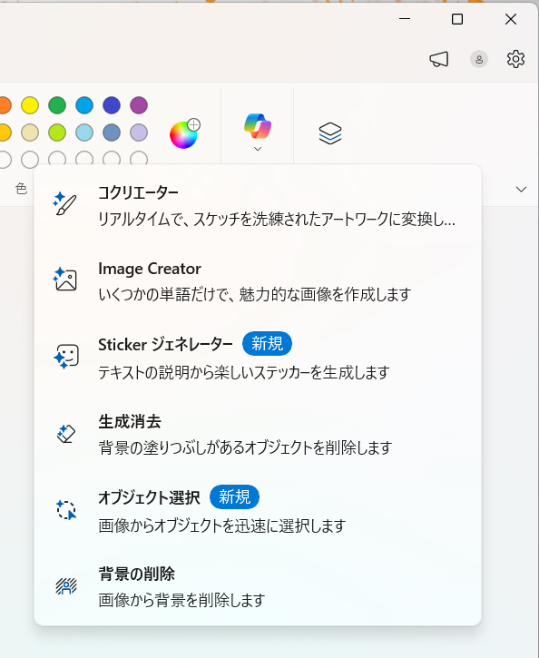Screen dimensions: 539x658
Task: Pick the green color swatch
Action: tap(57, 105)
